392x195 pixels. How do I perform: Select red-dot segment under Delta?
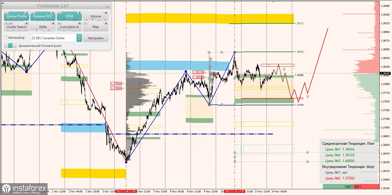(49, 30)
